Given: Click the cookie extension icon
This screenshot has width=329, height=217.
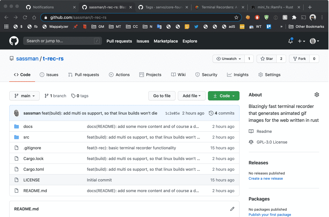Looking at the screenshot, I should pyautogui.click(x=248, y=17).
